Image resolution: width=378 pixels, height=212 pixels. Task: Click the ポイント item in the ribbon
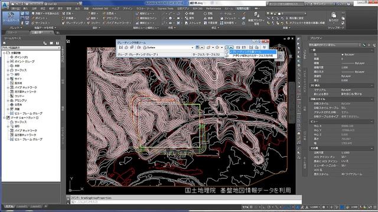pyautogui.click(x=40, y=18)
